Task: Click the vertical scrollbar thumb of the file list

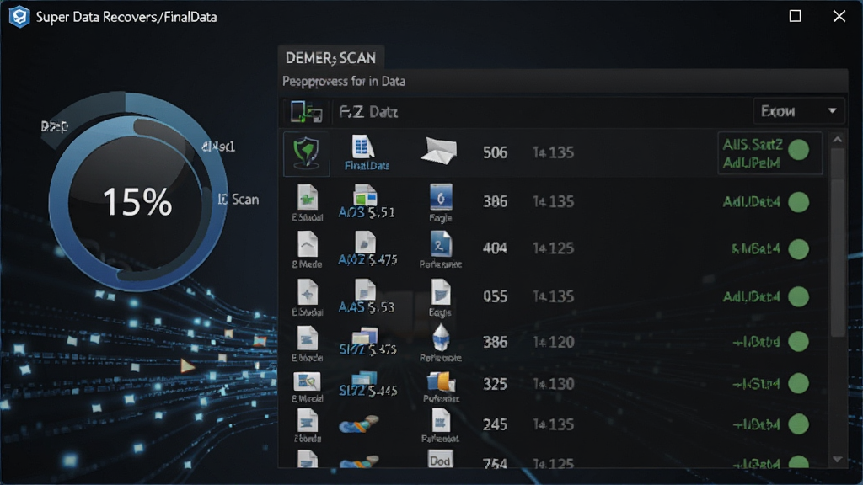Action: (838, 242)
